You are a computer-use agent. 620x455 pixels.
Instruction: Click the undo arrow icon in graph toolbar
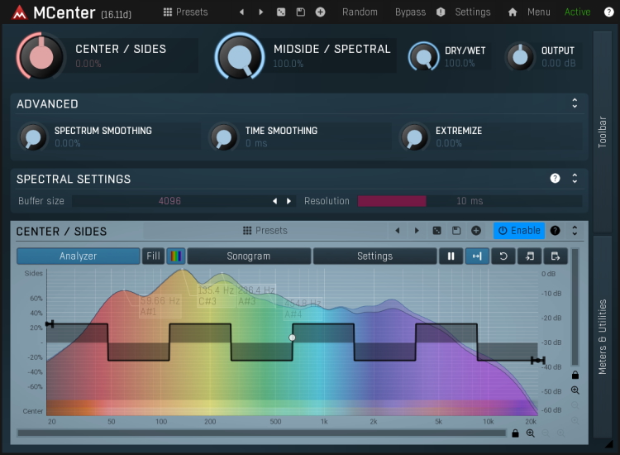point(503,256)
